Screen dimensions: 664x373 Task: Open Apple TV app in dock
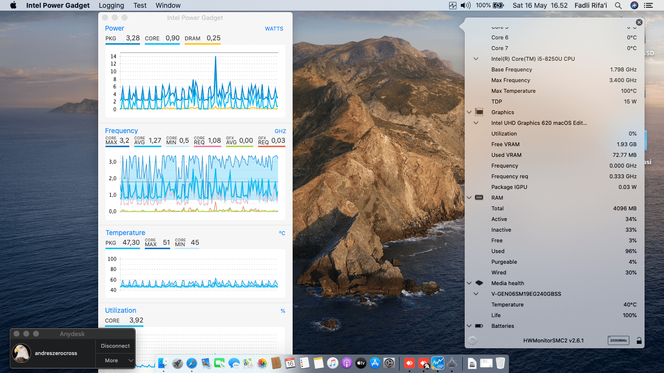point(361,363)
